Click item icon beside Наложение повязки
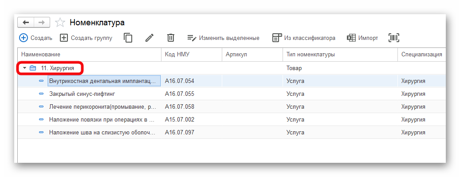 tap(41, 120)
